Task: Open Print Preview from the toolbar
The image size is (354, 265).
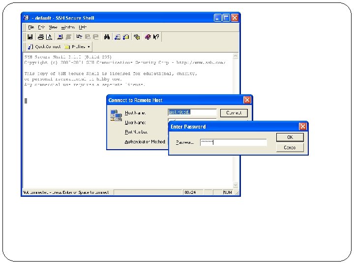Action: click(49, 37)
